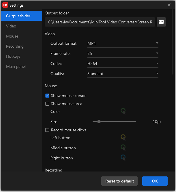This screenshot has width=176, height=192.
Task: Click the MiniTool Settings app logo icon
Action: [x=5, y=5]
